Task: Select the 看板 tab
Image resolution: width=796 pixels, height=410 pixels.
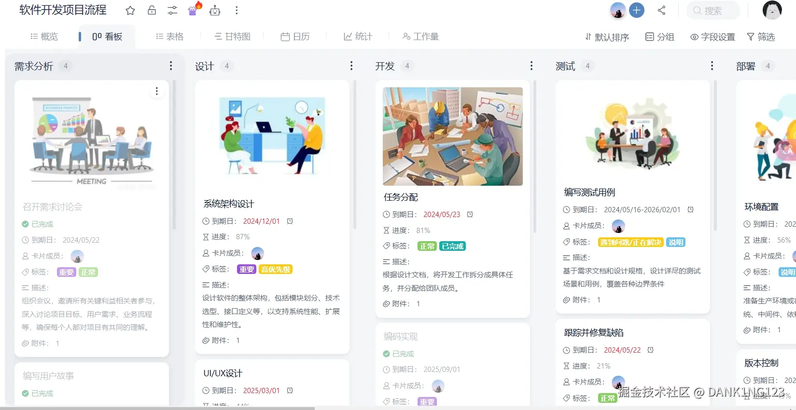Action: (107, 37)
